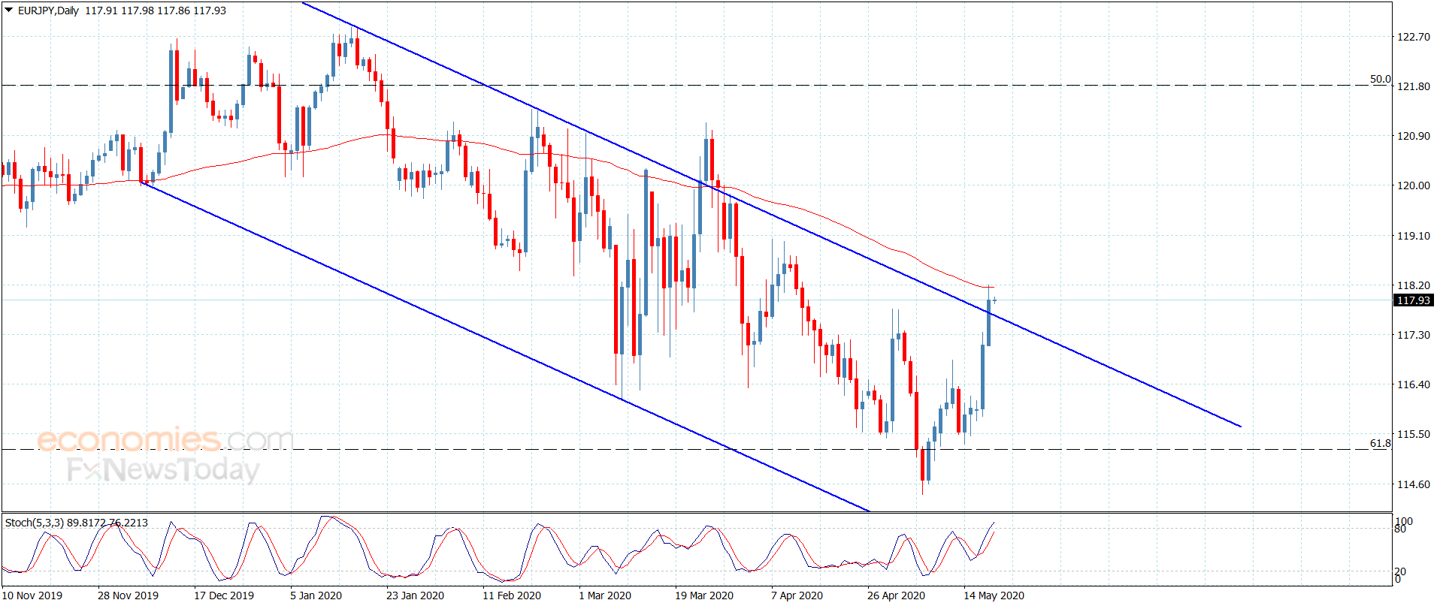Click the 28 Nov 2019 date label
Screen dimensions: 1440x606
(x=128, y=595)
